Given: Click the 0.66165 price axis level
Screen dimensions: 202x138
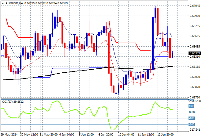Looking at the screenshot, I should (x=195, y=67).
